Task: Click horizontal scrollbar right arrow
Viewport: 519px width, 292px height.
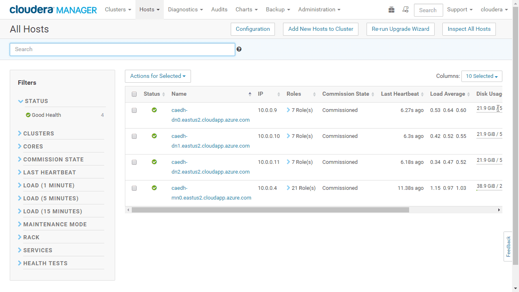Action: (x=499, y=210)
